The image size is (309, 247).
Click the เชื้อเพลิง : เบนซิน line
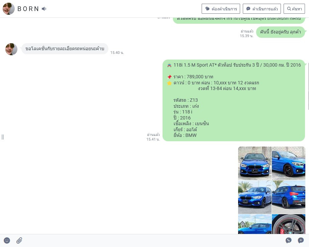click(191, 123)
